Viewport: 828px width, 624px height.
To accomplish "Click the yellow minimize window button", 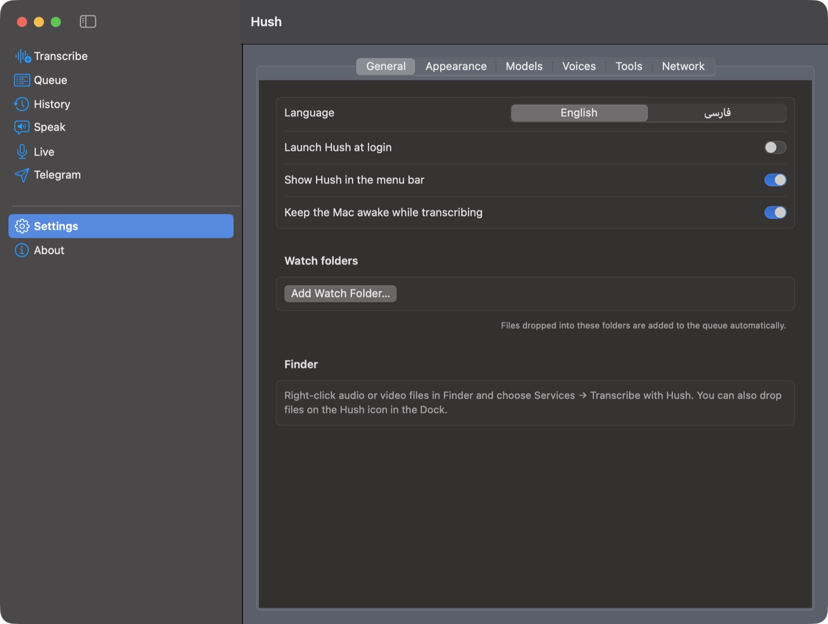I will click(x=39, y=22).
